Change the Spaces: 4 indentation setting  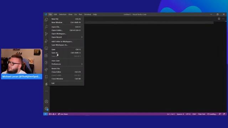(x=180, y=114)
